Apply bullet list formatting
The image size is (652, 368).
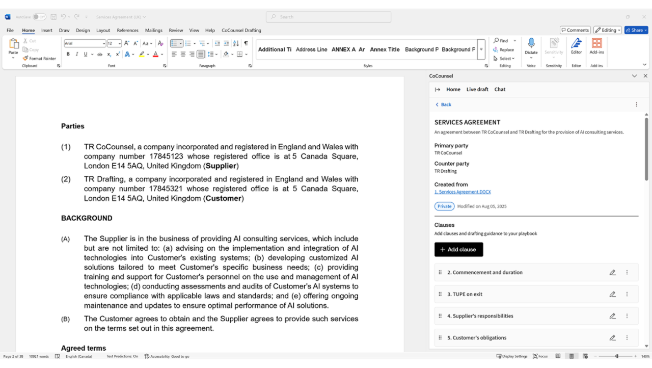coord(174,43)
